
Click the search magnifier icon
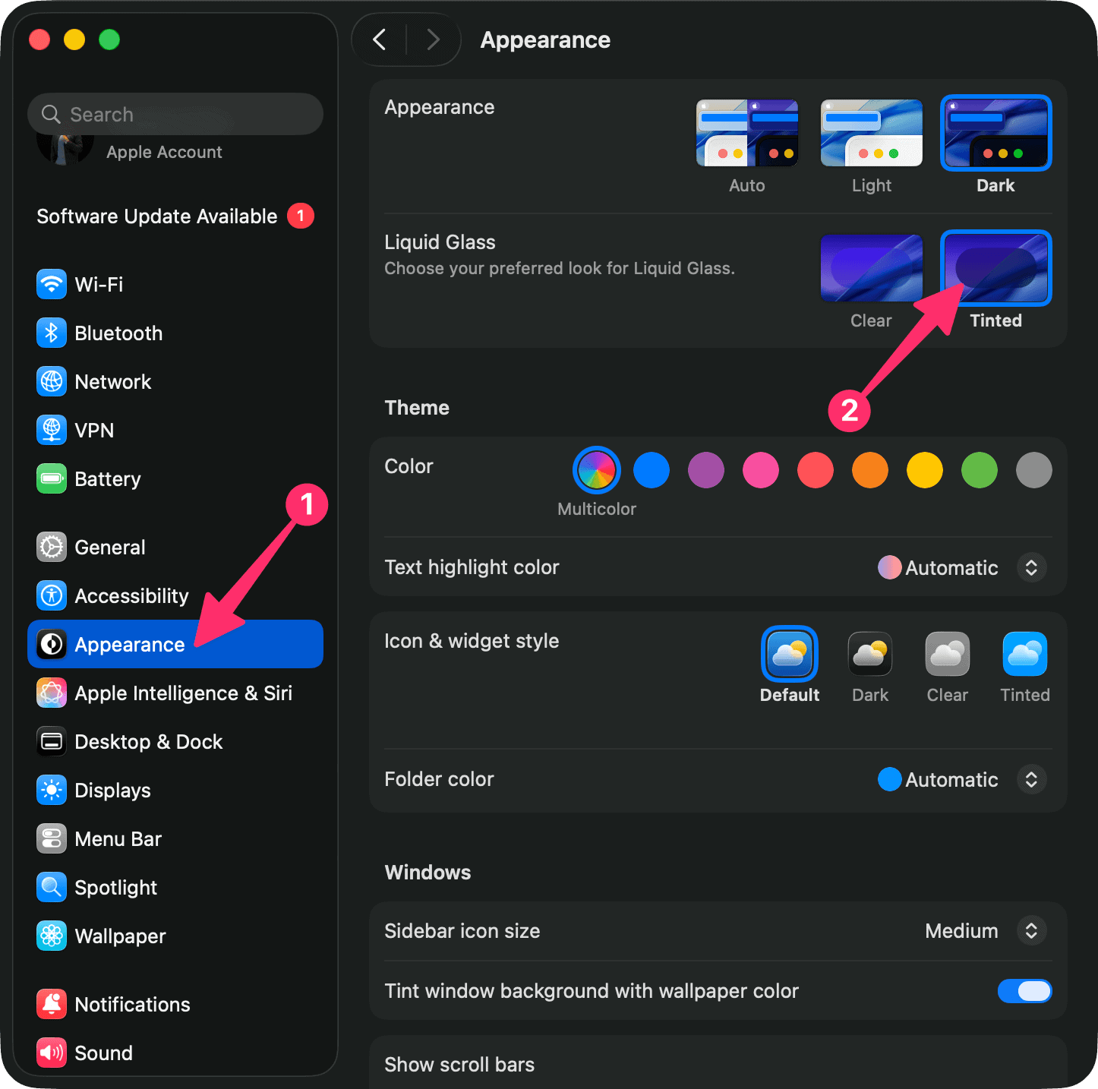(x=51, y=114)
